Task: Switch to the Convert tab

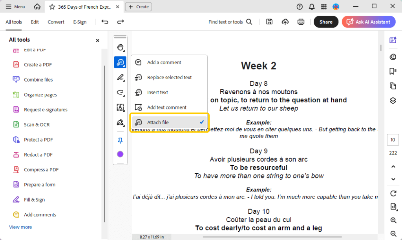Action: coord(56,22)
